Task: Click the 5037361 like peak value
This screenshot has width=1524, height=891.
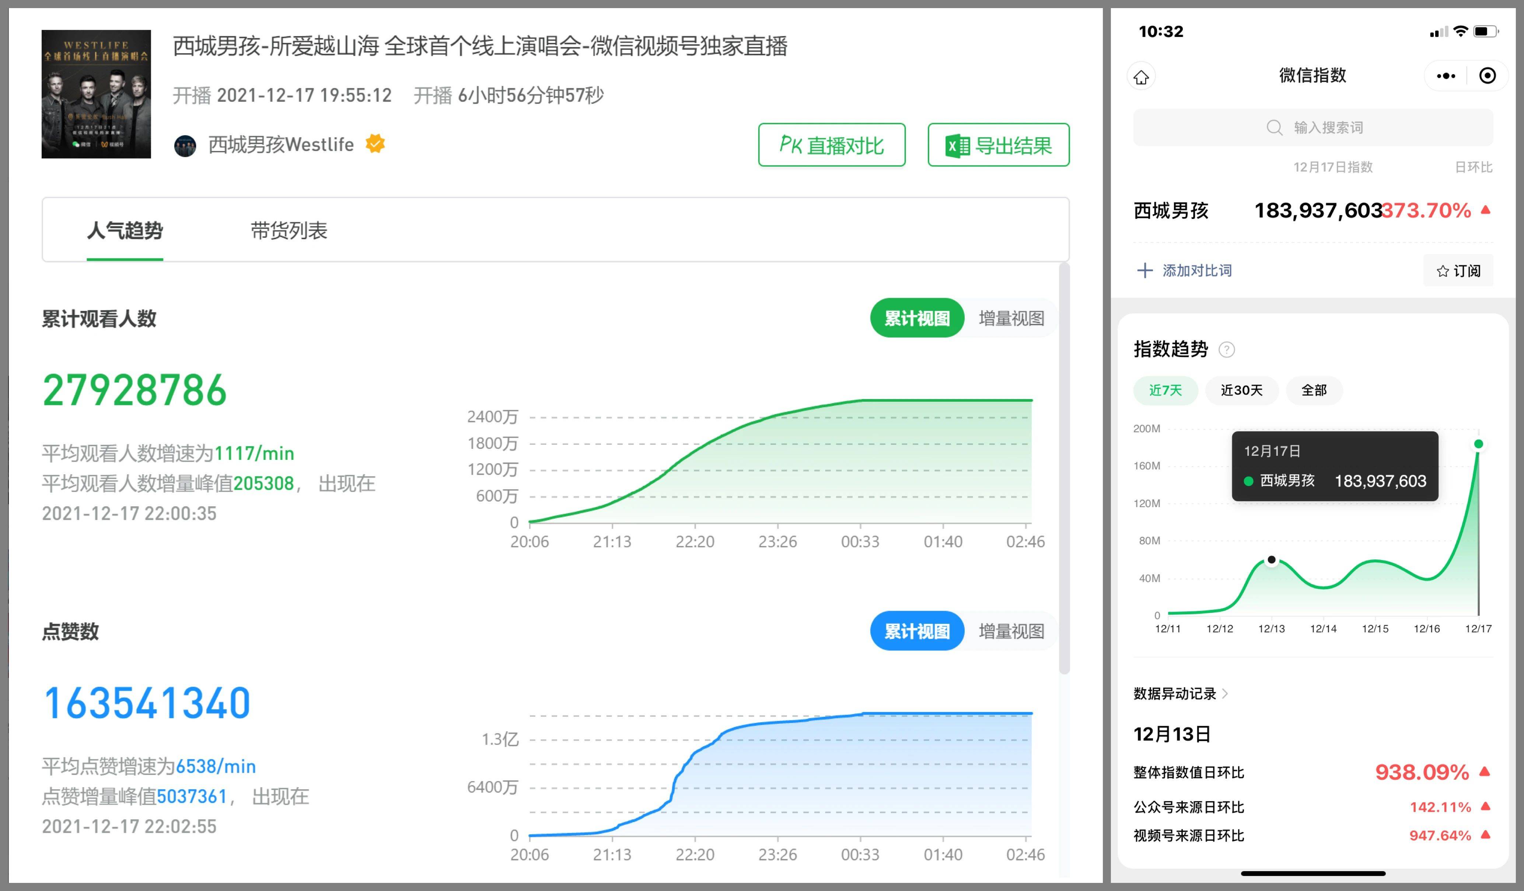Action: coord(192,796)
